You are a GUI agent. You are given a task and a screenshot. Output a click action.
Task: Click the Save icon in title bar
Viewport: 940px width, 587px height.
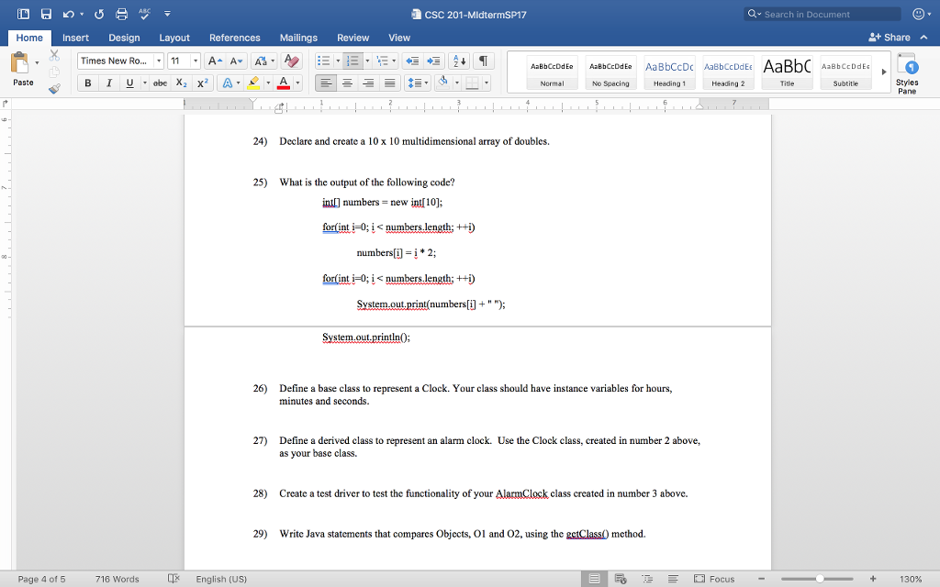click(42, 15)
